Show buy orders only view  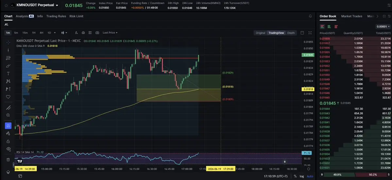tap(329, 27)
